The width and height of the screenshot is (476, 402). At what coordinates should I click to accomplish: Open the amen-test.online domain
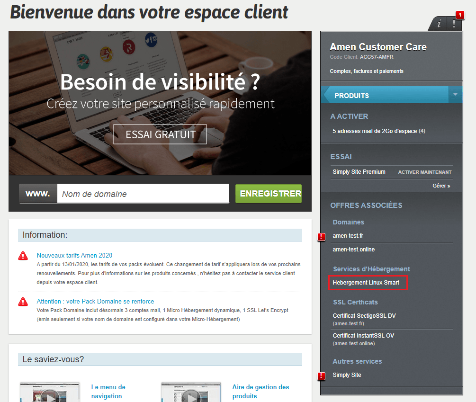click(x=354, y=250)
